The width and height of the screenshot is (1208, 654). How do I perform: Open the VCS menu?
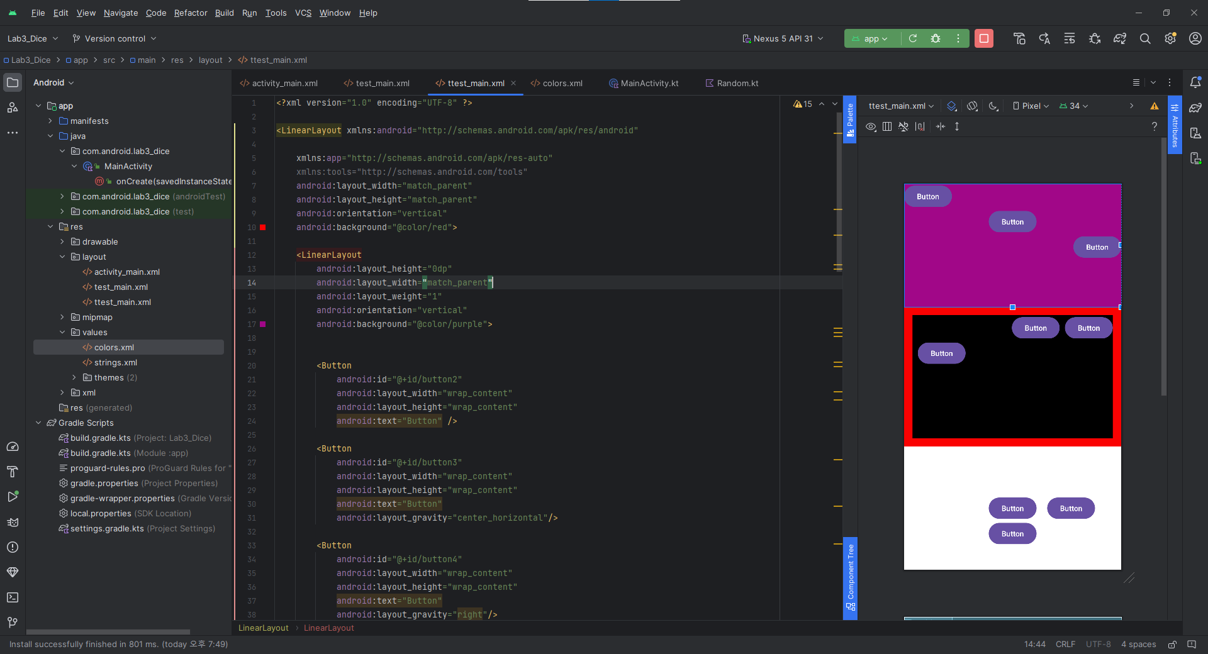pos(303,13)
